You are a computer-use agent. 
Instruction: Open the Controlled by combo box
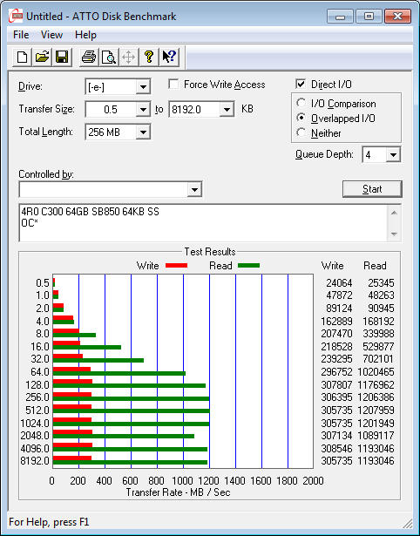[x=111, y=189]
